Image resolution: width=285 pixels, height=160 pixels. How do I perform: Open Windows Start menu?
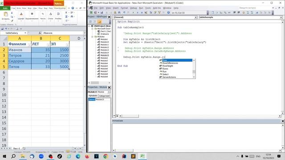point(4,156)
